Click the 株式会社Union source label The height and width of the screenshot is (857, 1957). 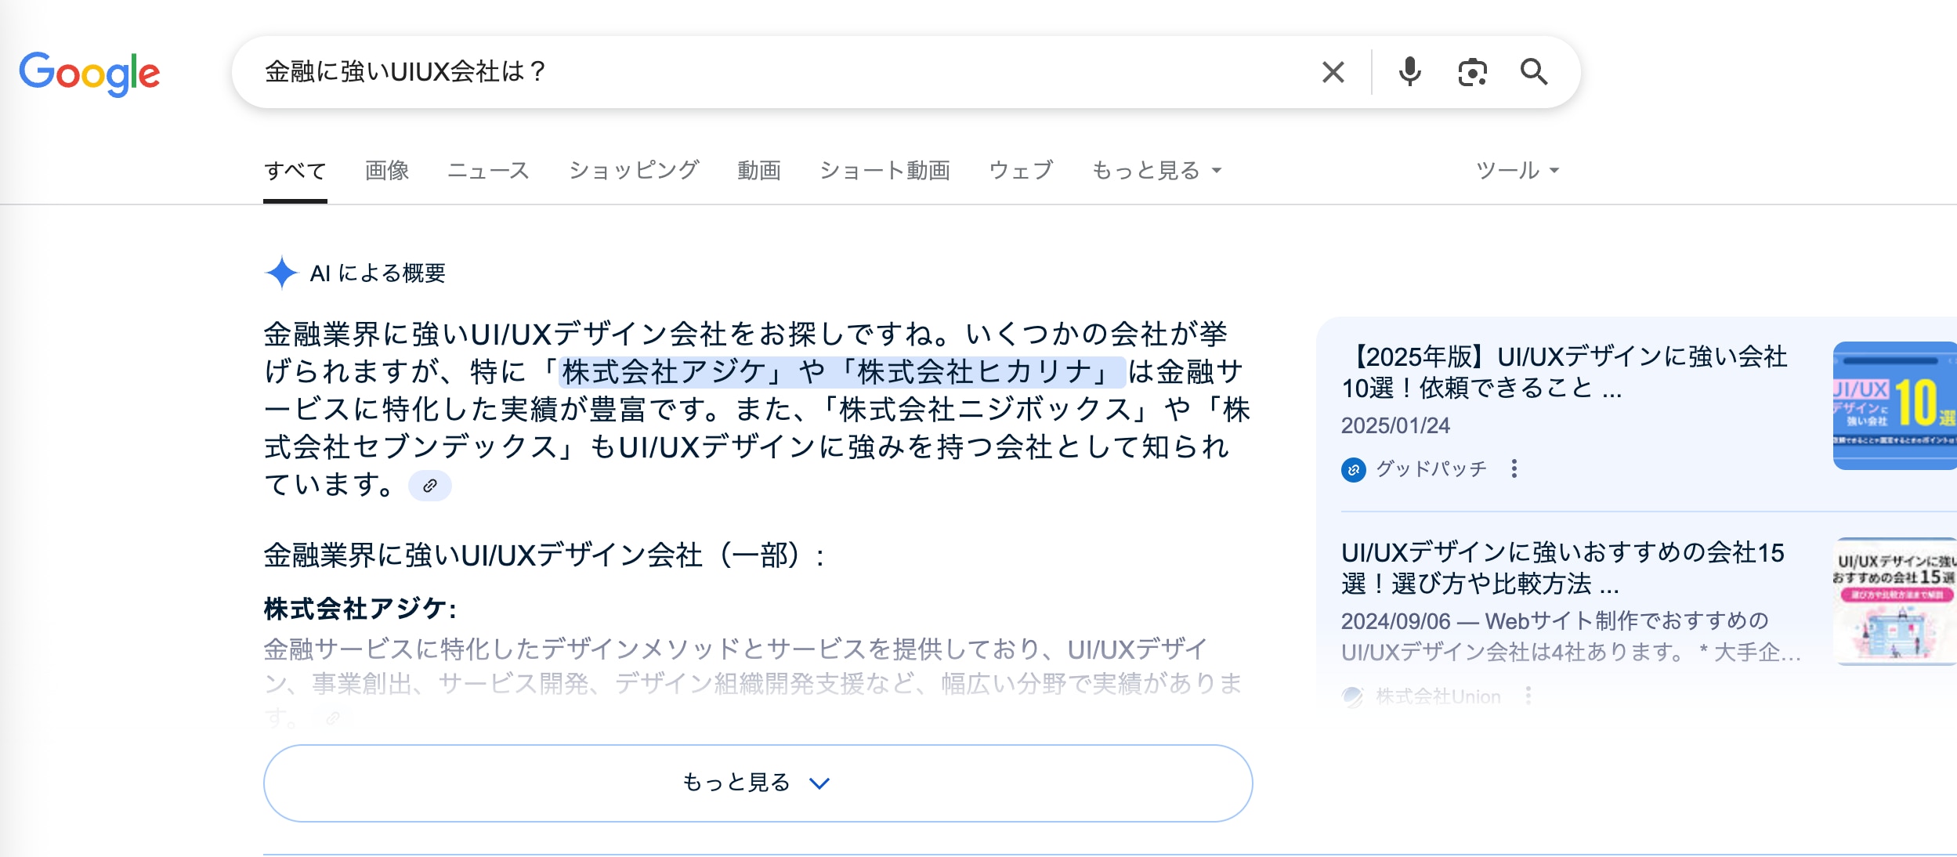[x=1438, y=696]
